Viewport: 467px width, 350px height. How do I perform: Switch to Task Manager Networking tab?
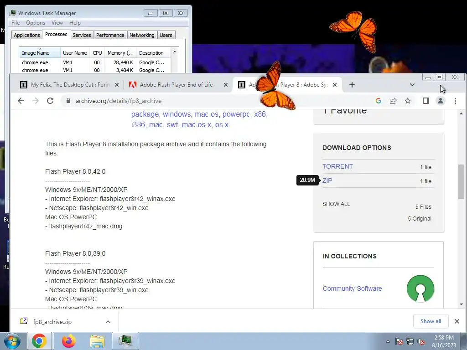tap(142, 35)
